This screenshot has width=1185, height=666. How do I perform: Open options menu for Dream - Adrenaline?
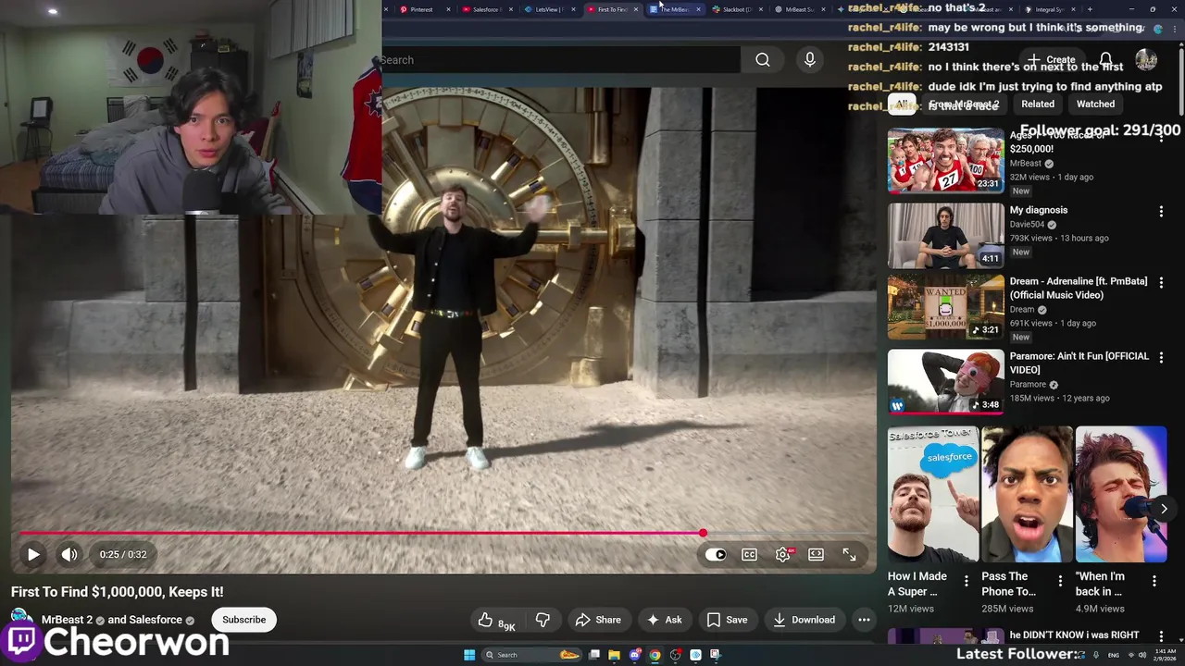coord(1161,283)
